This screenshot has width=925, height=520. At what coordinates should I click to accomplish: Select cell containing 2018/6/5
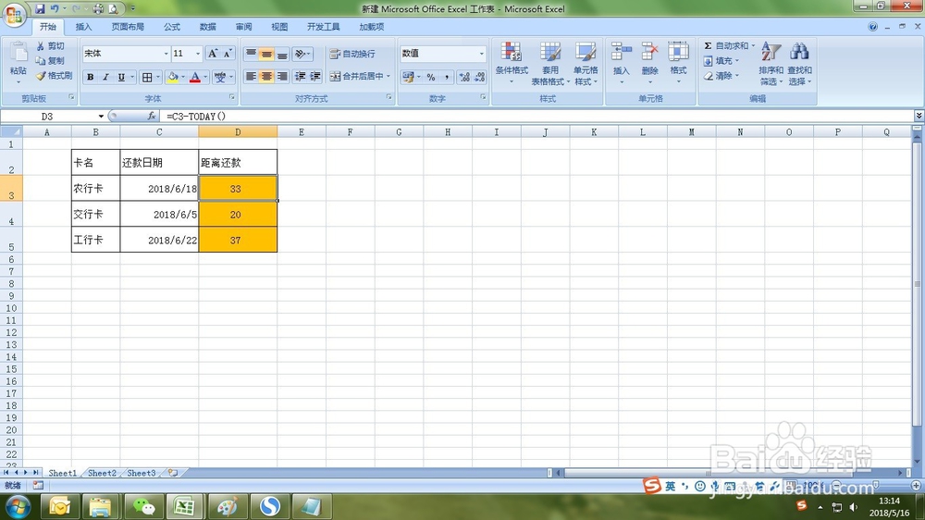pos(159,215)
